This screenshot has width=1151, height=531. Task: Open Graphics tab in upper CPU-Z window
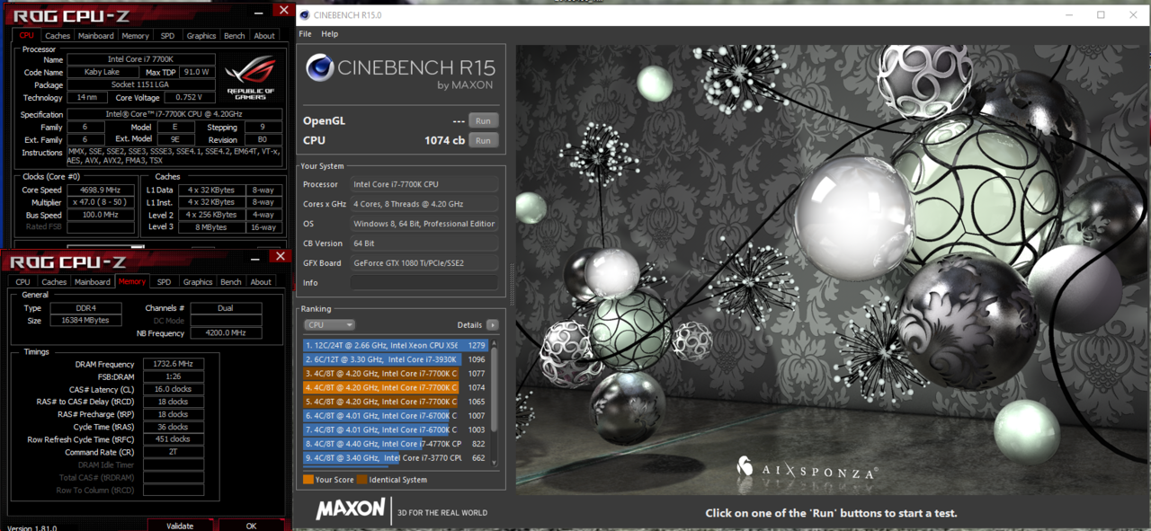(x=201, y=36)
